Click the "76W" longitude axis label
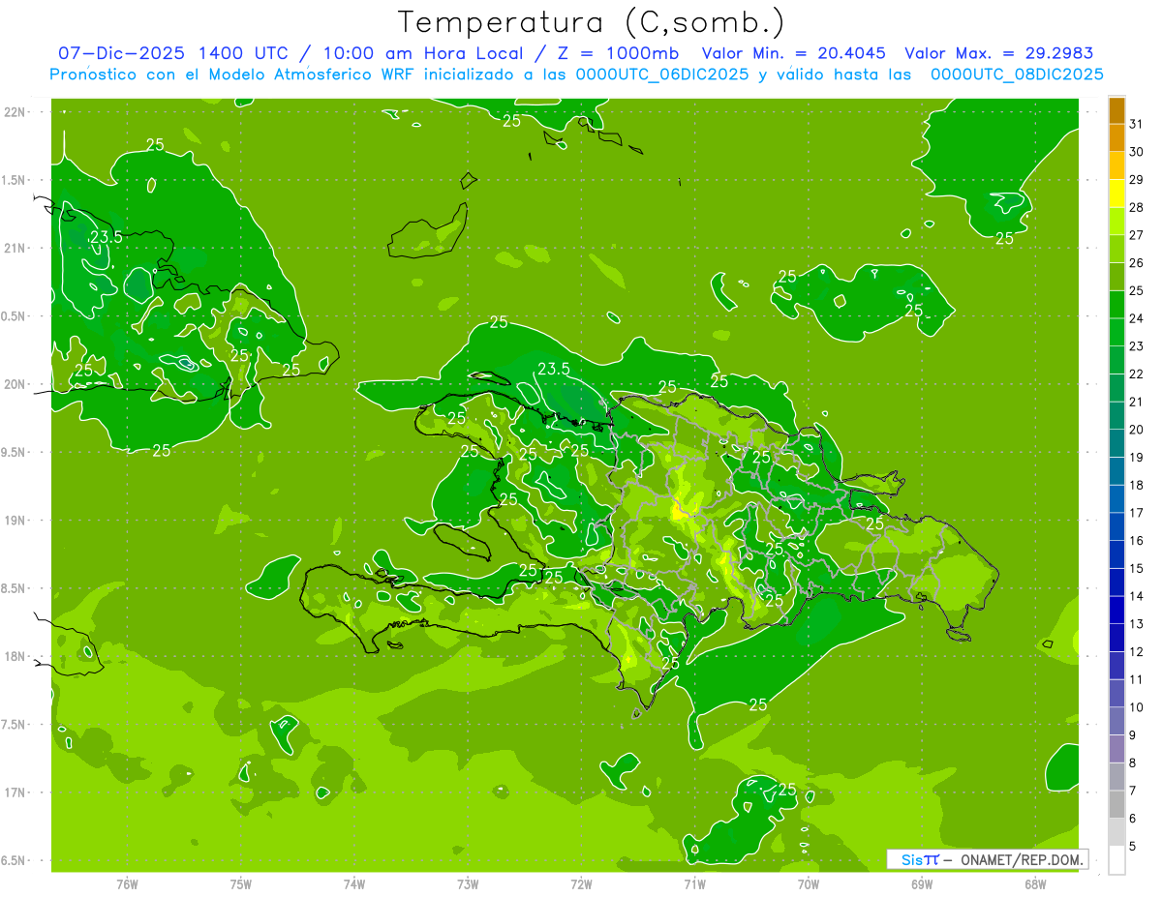The width and height of the screenshot is (1162, 897). 127,883
